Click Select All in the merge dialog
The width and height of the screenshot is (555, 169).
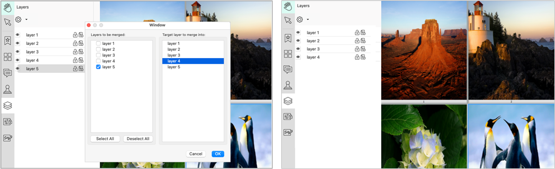[x=105, y=139]
